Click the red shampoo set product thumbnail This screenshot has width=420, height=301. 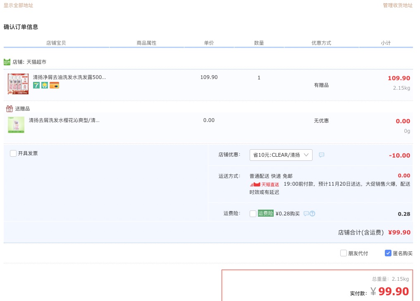click(x=18, y=84)
